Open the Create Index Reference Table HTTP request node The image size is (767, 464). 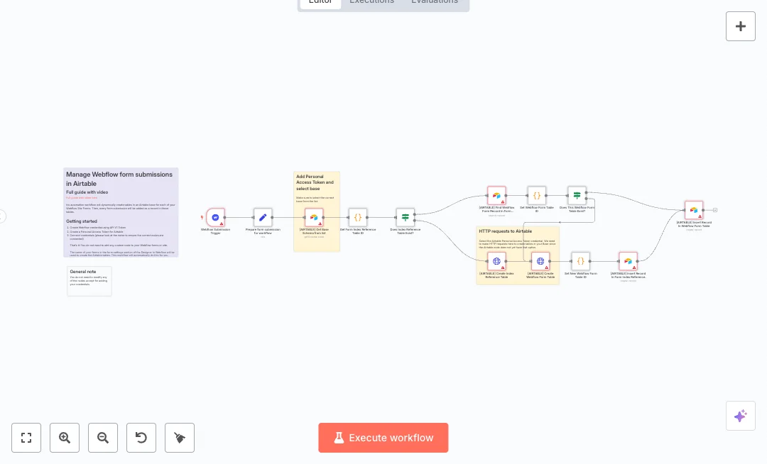[496, 261]
